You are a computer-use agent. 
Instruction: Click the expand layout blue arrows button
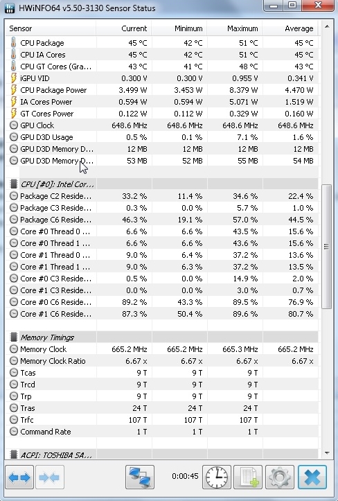click(19, 477)
